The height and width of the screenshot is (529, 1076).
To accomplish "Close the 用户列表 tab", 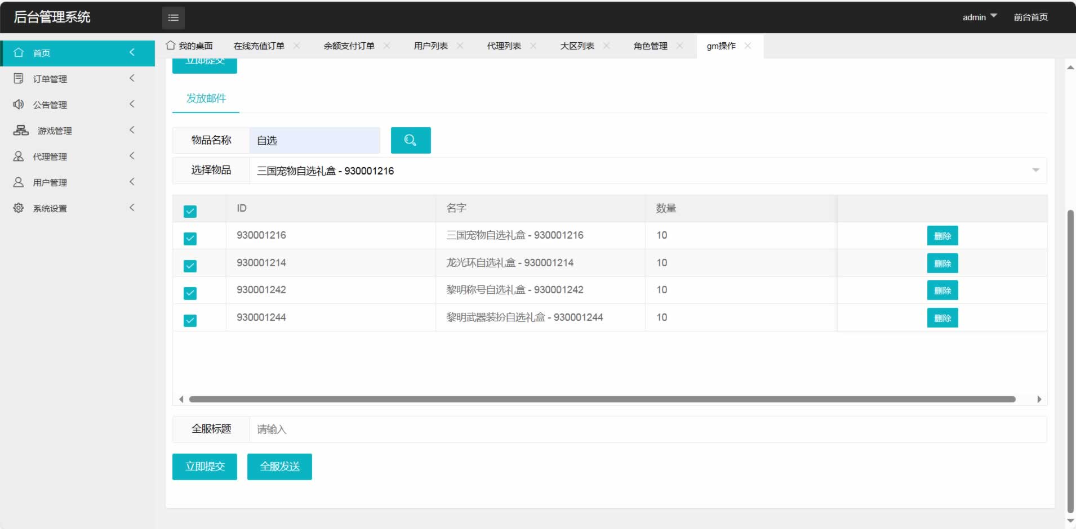I will point(460,46).
